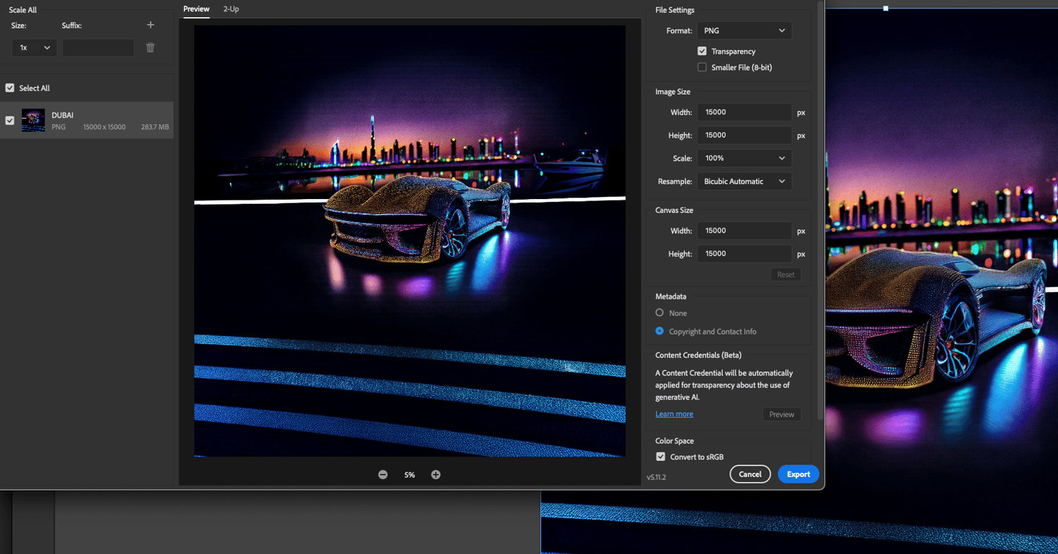The height and width of the screenshot is (554, 1058).
Task: Delete scale entry with trash icon
Action: pos(150,47)
